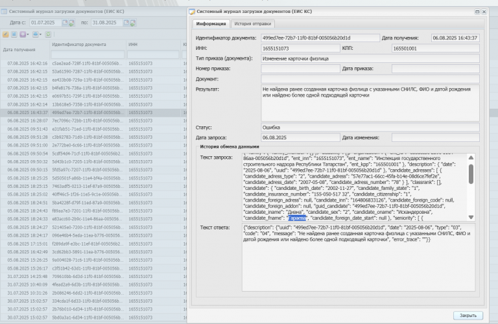The width and height of the screenshot is (498, 324).
Task: Select row with ID ea433b08-729a-11f0-81bf
Action: click(93, 80)
